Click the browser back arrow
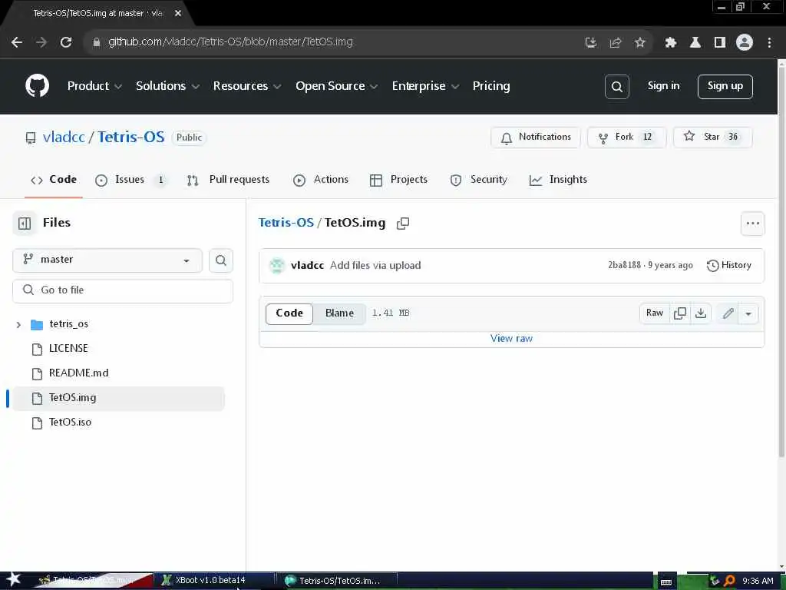 [17, 42]
